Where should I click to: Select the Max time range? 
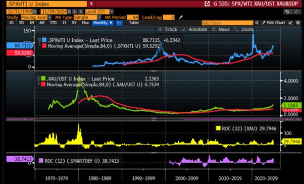tap(85, 23)
